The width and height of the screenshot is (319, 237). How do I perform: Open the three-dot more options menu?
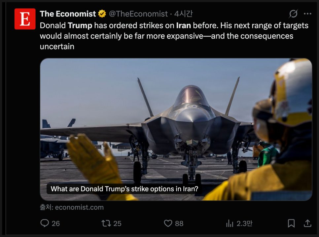[x=307, y=14]
